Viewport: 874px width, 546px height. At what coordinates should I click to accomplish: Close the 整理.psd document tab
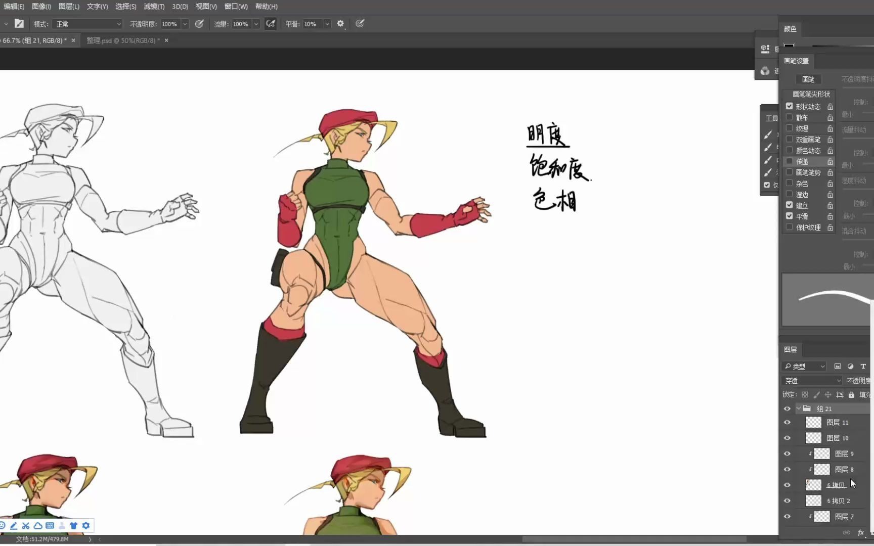pos(166,40)
